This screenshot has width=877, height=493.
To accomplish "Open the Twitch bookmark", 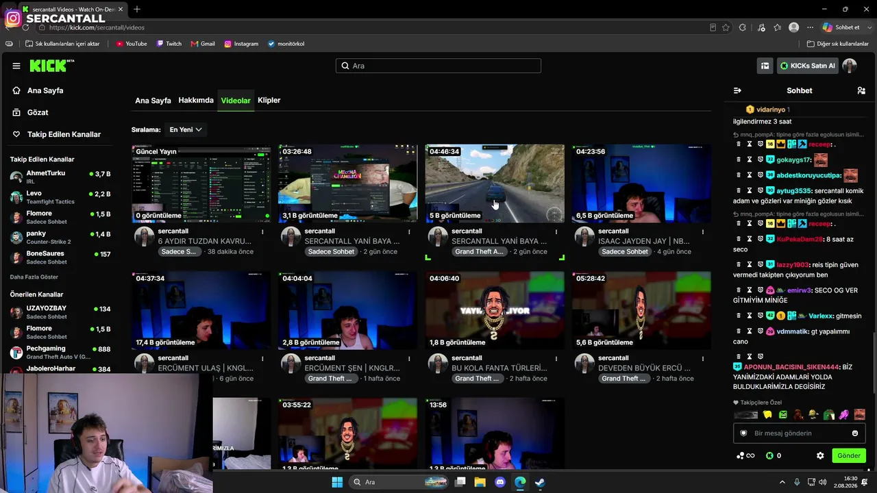I will (x=169, y=44).
